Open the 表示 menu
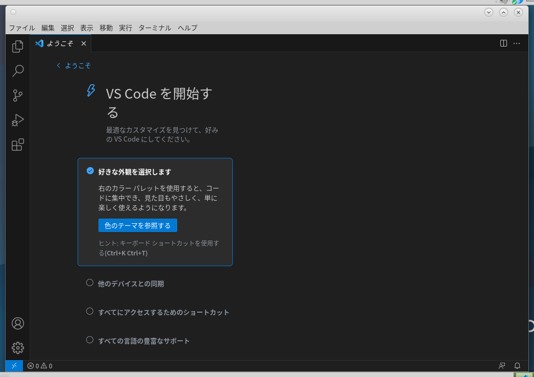Viewport: 534px width, 377px height. click(86, 28)
